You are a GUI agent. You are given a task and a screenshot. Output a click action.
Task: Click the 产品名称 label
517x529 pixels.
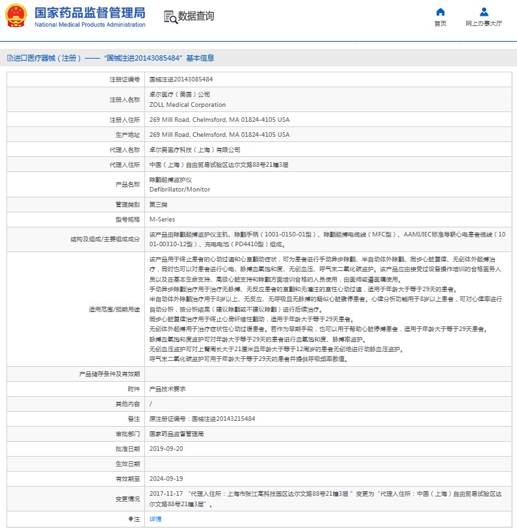point(127,184)
